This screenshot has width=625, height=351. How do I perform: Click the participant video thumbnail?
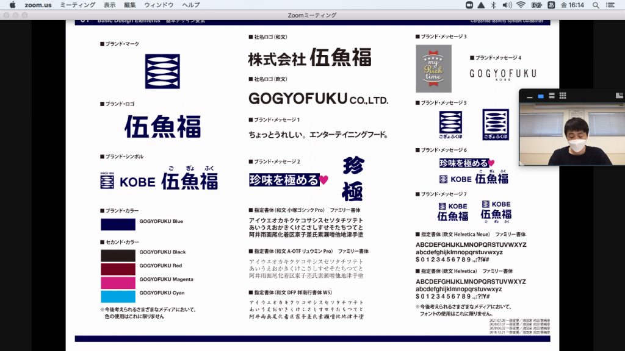coord(572,135)
